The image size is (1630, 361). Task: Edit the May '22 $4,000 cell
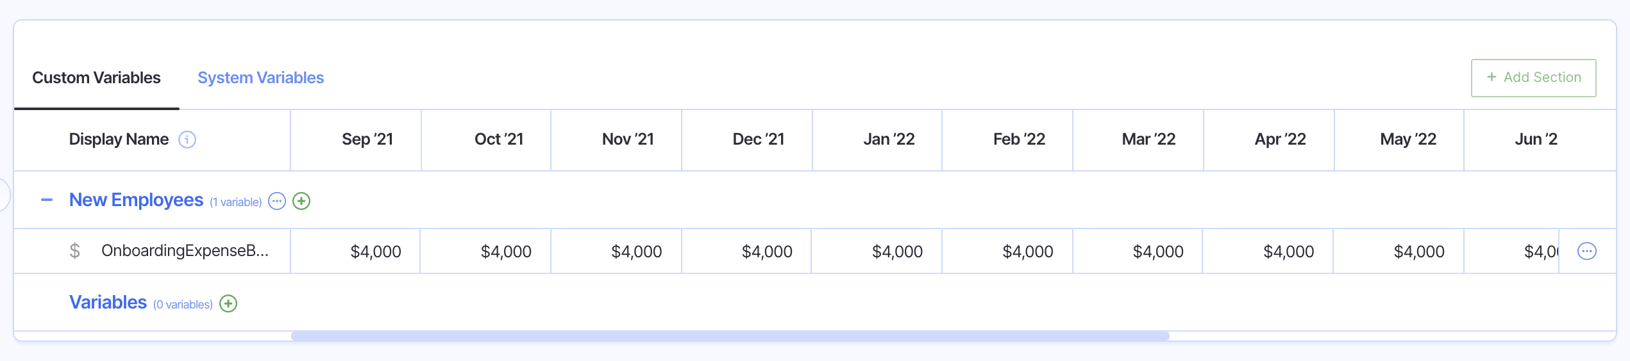tap(1418, 252)
